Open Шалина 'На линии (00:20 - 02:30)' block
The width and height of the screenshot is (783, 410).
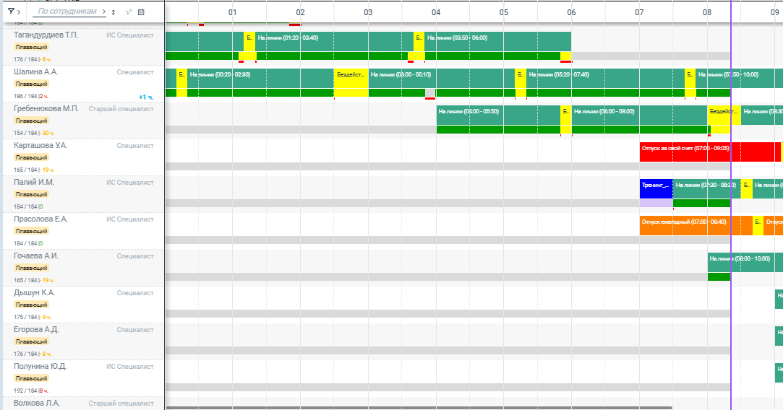261,78
